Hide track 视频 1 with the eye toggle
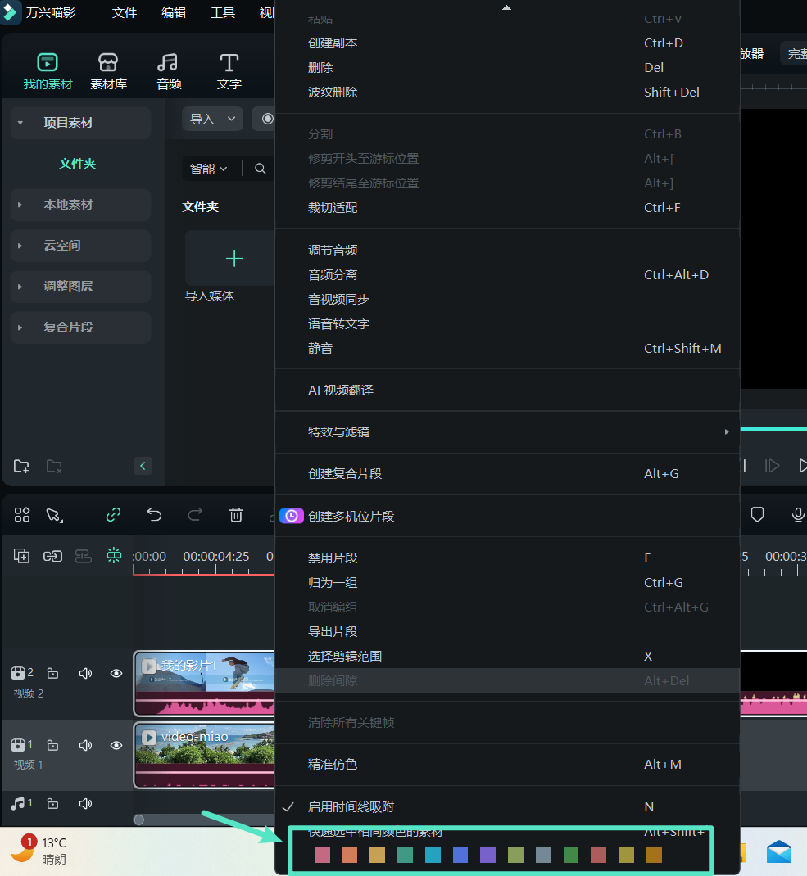This screenshot has width=807, height=876. 116,745
